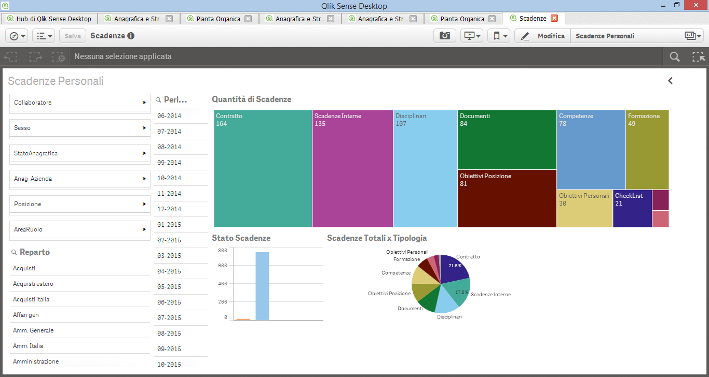Screen dimensions: 709x377
Task: Select the Scadenze Interne treemap block
Action: click(x=353, y=168)
